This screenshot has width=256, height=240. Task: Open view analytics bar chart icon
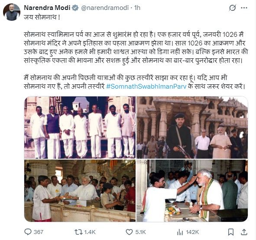click(180, 232)
